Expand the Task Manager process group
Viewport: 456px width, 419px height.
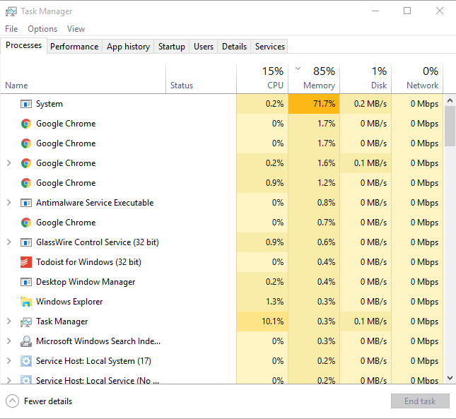click(8, 321)
